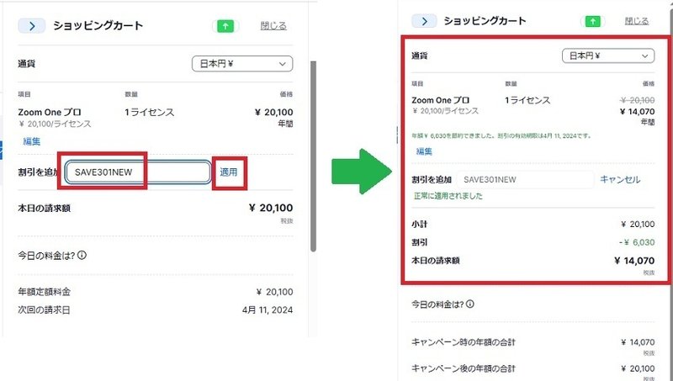The width and height of the screenshot is (673, 381).
Task: Click discounted ¥ 14,070 item price in right cart
Action: [x=638, y=112]
